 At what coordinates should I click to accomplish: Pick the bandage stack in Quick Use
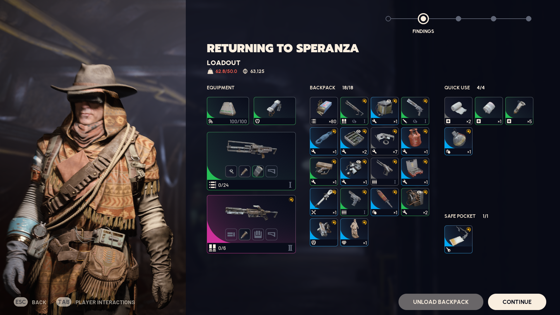pyautogui.click(x=458, y=111)
